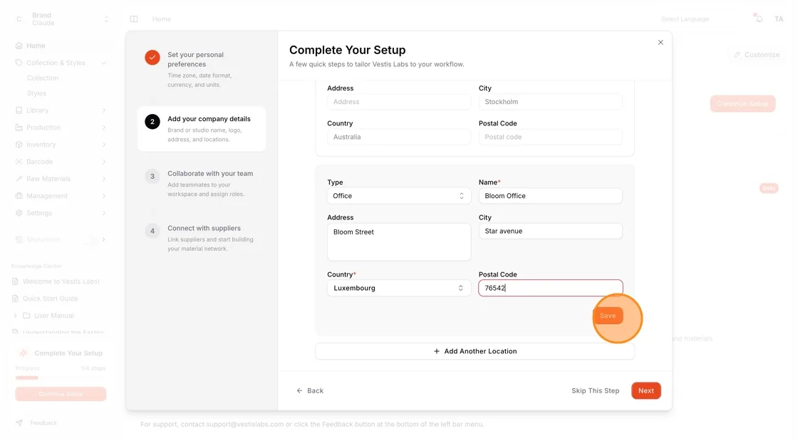Click the setup progress bar in sidebar
This screenshot has height=441, width=798.
[61, 378]
